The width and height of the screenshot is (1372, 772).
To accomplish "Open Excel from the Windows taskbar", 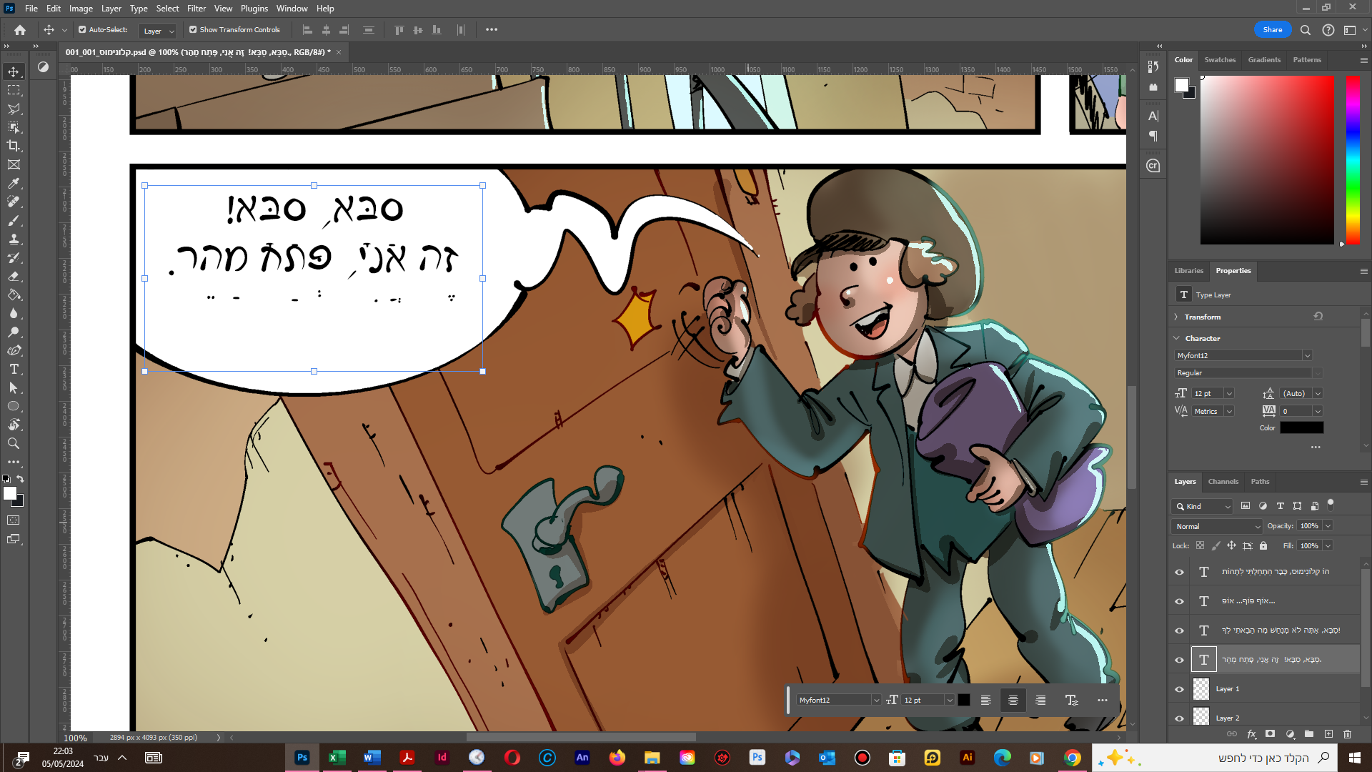I will tap(337, 758).
